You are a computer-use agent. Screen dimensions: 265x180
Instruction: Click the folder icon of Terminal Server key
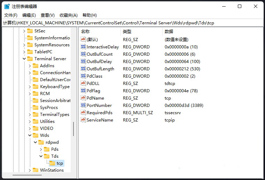point(30,58)
